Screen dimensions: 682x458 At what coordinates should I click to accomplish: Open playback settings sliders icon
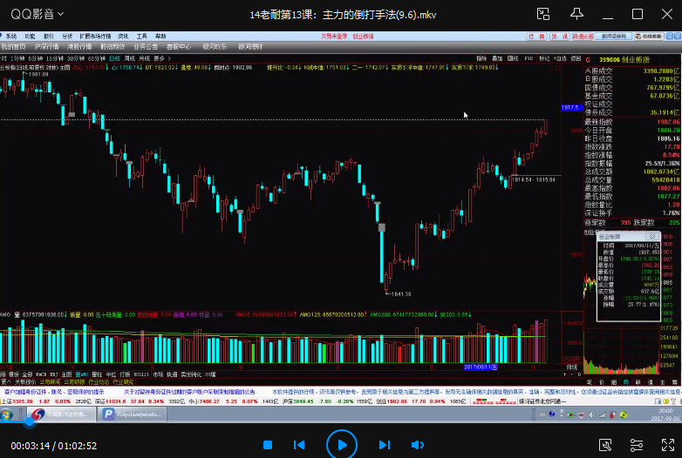(x=635, y=445)
